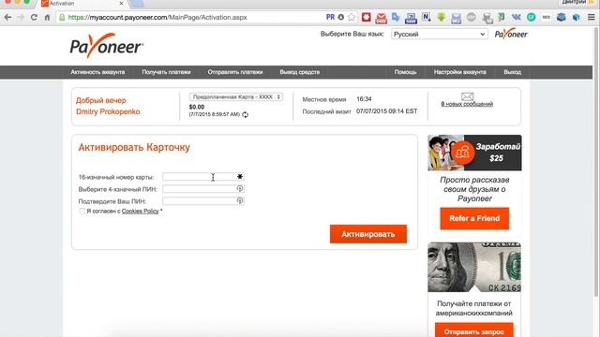Click the Активировать Карточку heading

click(134, 148)
